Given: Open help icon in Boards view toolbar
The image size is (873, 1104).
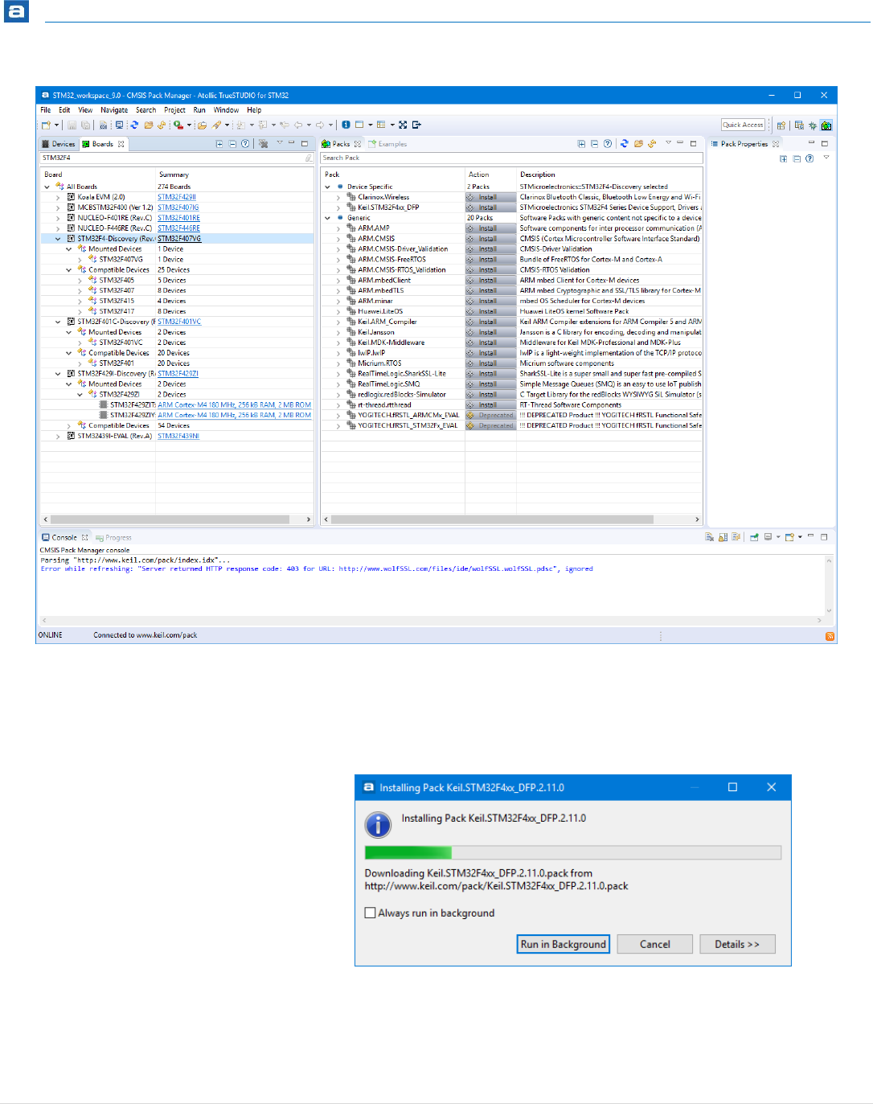Looking at the screenshot, I should click(x=245, y=144).
